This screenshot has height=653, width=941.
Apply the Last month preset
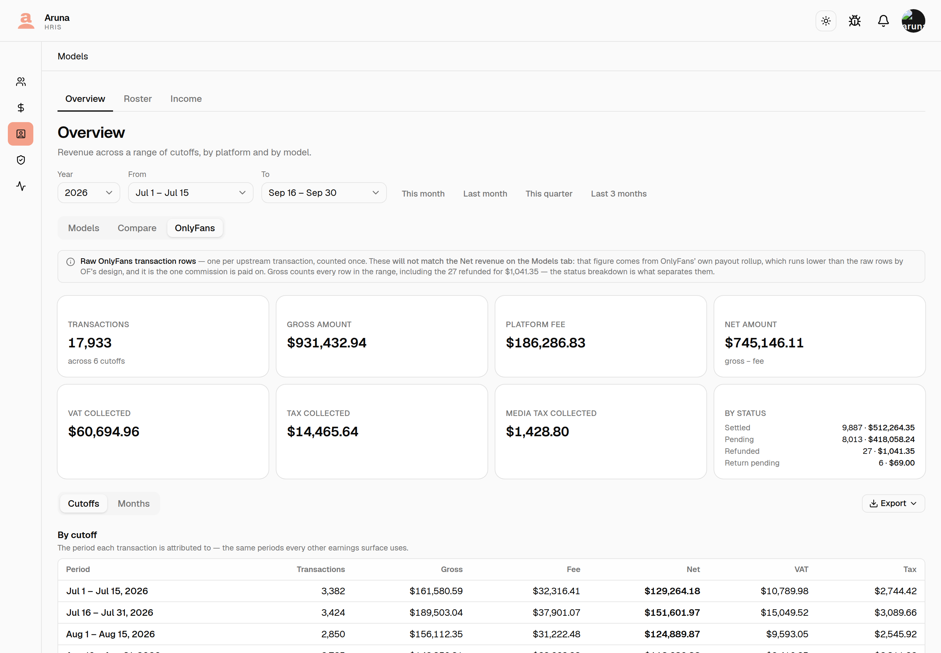tap(485, 194)
